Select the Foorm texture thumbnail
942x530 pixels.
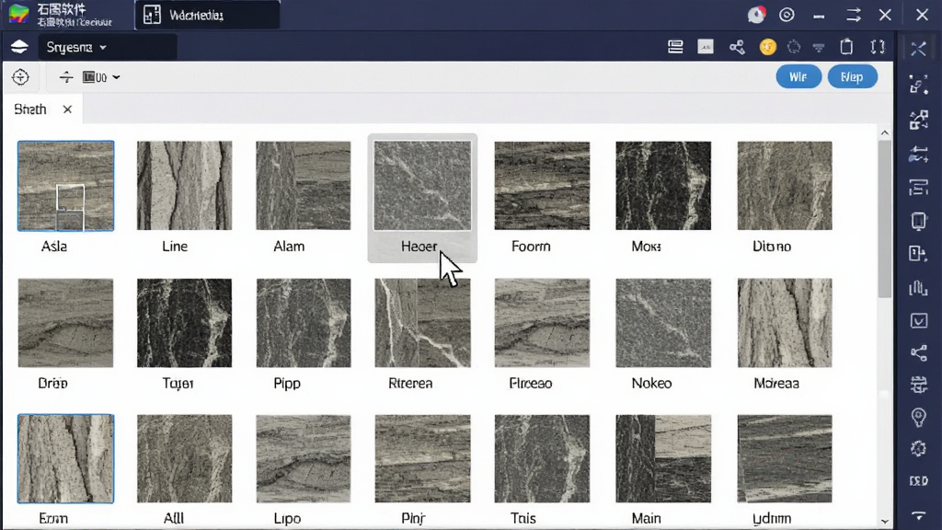pyautogui.click(x=542, y=186)
